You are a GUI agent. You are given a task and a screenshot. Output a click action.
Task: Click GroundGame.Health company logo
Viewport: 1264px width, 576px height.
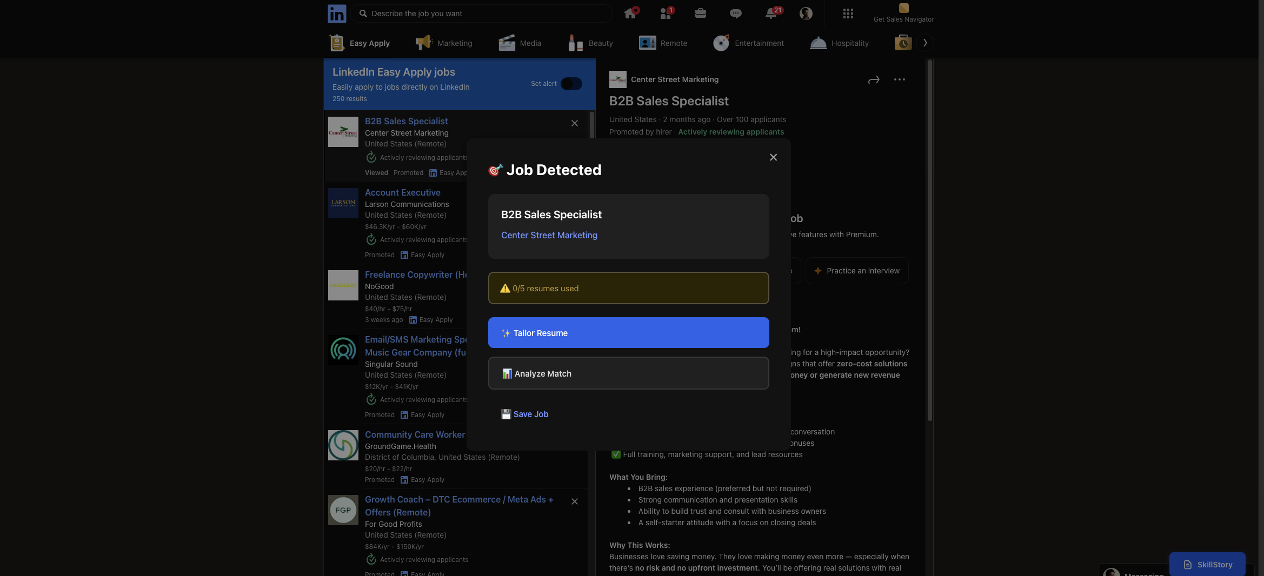click(343, 445)
